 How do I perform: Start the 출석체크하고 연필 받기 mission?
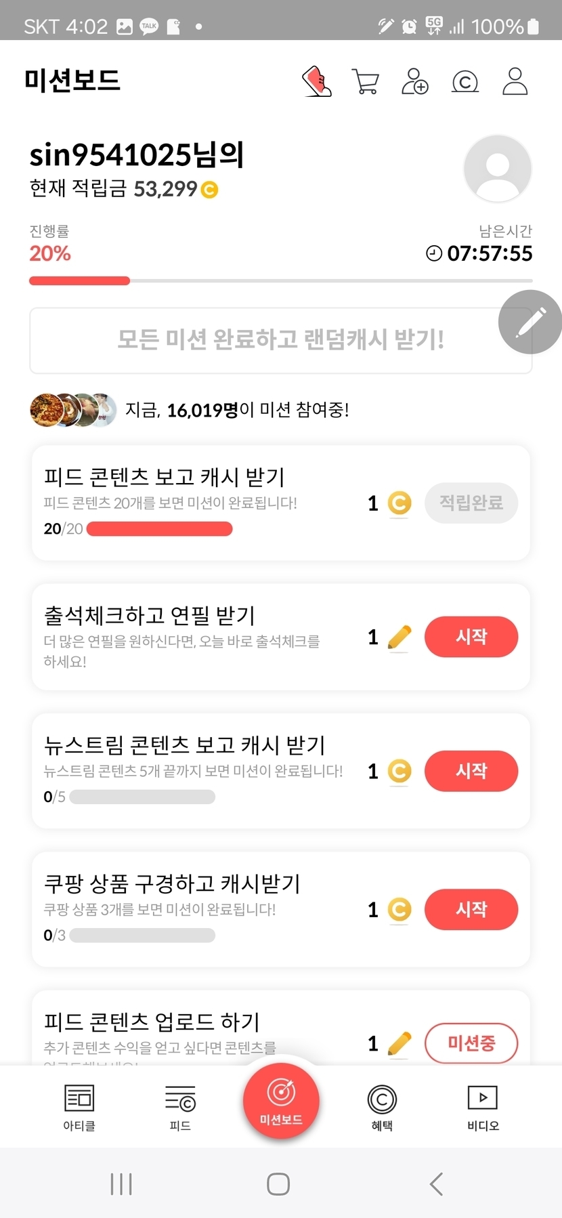tap(471, 637)
